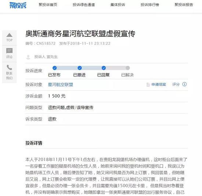Click the 已解决 progress label
This screenshot has width=202, height=196.
(127, 75)
